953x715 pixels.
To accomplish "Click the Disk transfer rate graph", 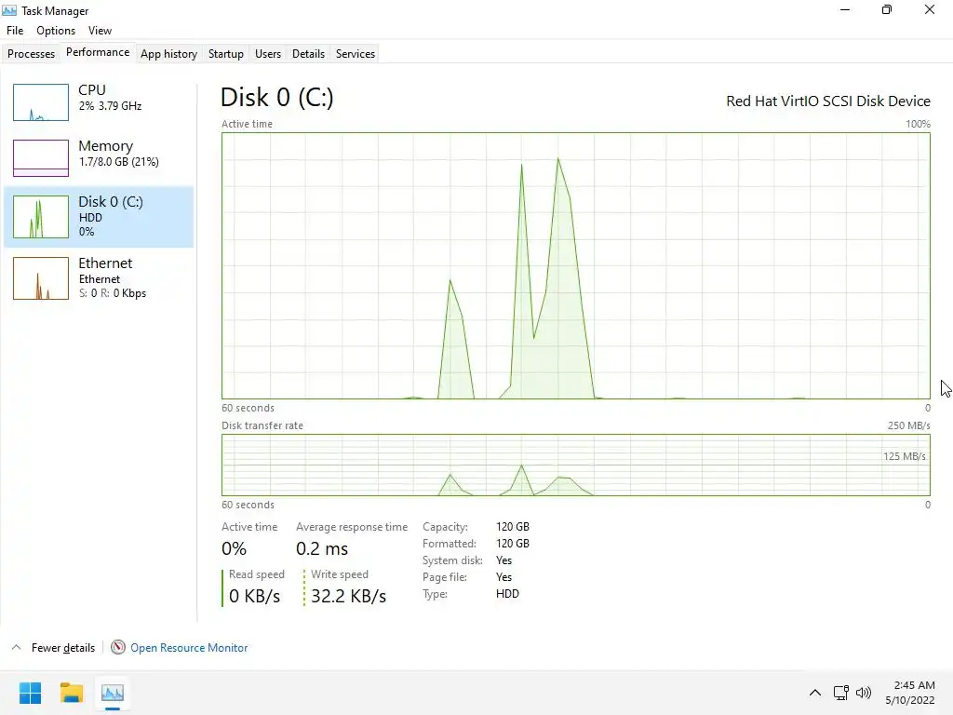I will click(x=575, y=465).
